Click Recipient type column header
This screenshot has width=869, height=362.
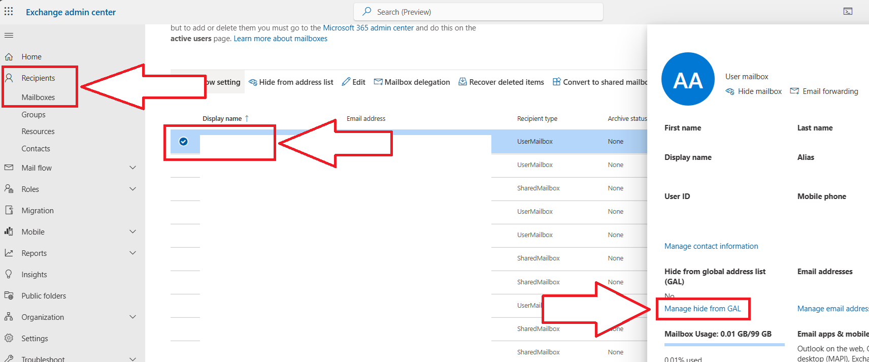[537, 118]
